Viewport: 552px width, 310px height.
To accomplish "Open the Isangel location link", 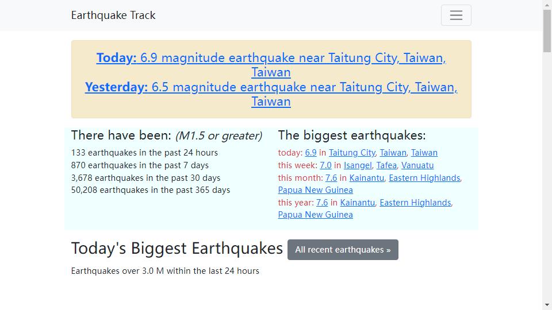I will pos(358,165).
